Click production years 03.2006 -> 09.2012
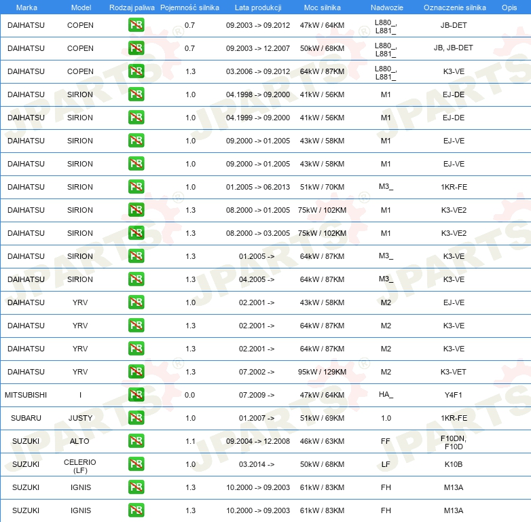 258,71
